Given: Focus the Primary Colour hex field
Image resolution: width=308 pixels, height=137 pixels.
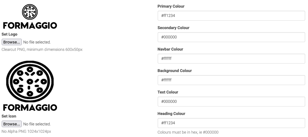Looking at the screenshot, I should [231, 16].
